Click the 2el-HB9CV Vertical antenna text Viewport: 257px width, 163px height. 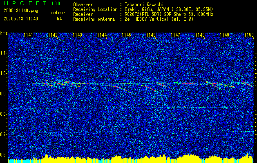click(159, 19)
